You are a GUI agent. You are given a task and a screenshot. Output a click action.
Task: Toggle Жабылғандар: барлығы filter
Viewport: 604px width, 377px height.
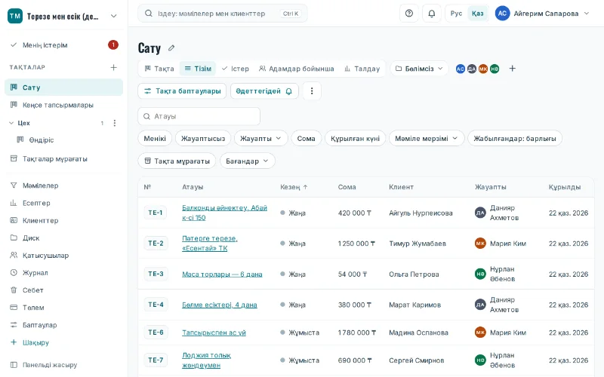pos(515,139)
